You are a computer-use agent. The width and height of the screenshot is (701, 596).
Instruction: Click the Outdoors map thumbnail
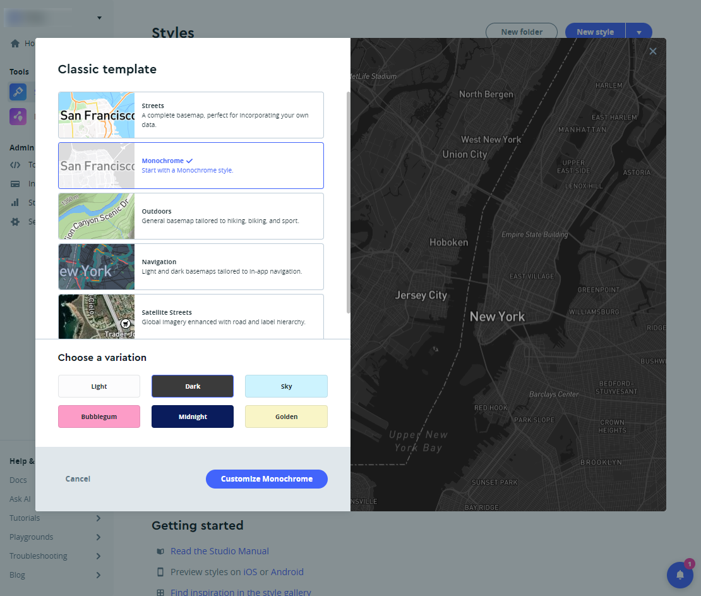pyautogui.click(x=97, y=216)
